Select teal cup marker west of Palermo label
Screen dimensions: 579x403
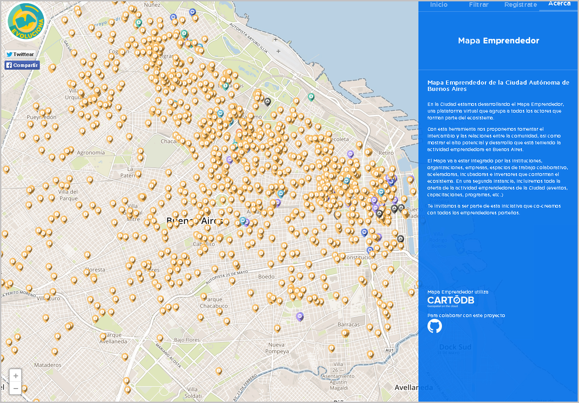tap(220, 114)
